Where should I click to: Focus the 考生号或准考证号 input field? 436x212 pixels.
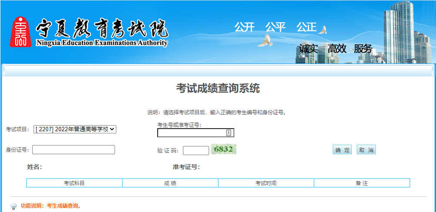tap(192, 133)
